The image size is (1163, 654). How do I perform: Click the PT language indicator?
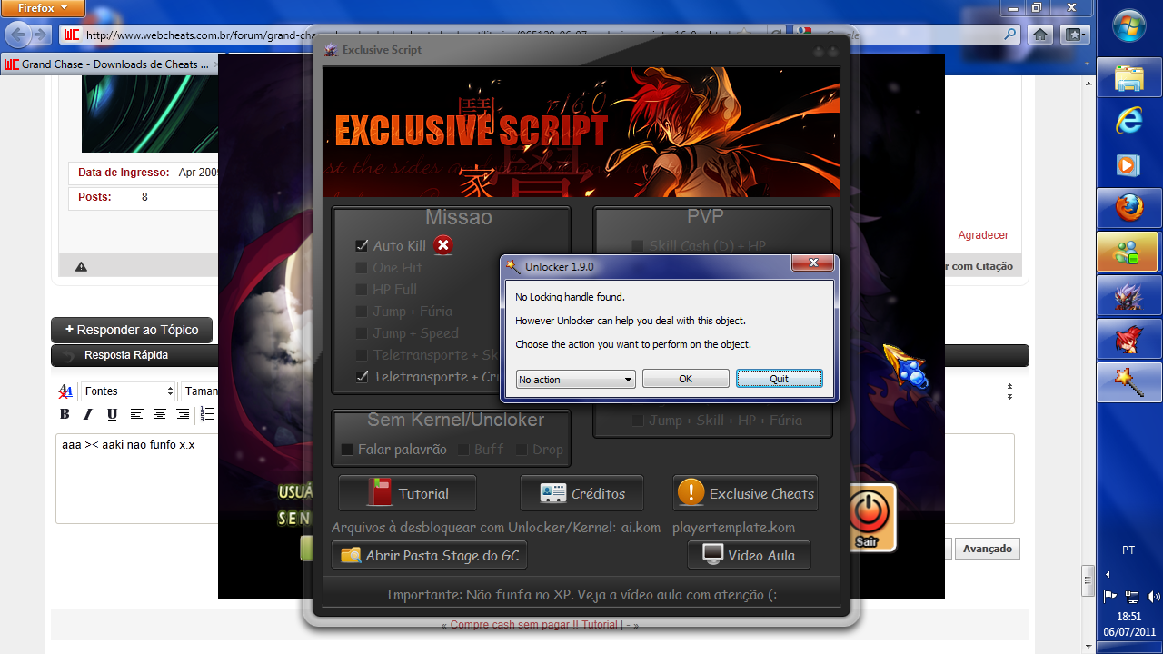[x=1128, y=550]
